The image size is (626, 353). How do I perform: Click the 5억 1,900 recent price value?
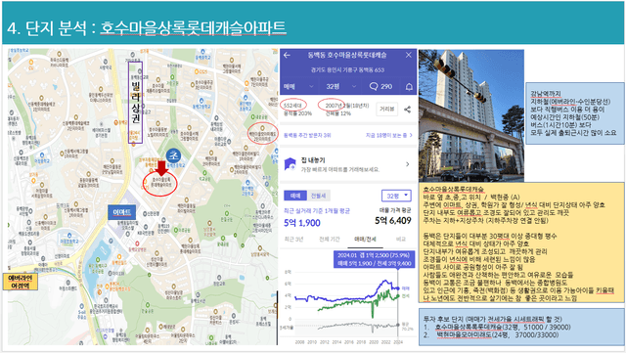(302, 223)
